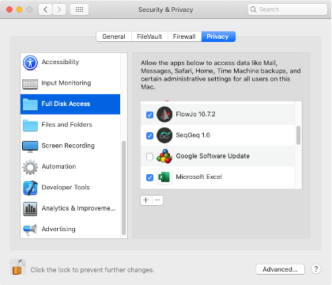Remove selected app with minus button
Image resolution: width=332 pixels, height=285 pixels.
tap(157, 200)
